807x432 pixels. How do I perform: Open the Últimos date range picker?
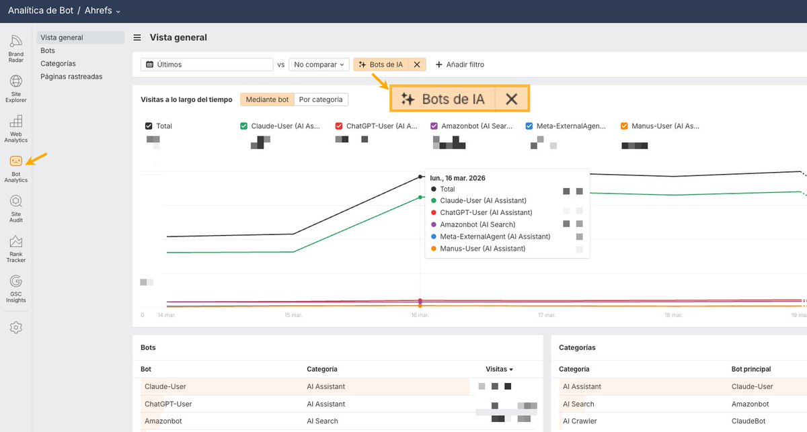[x=206, y=64]
